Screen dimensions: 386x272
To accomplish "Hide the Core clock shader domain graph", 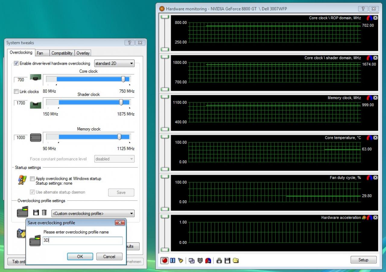I will tap(375, 58).
